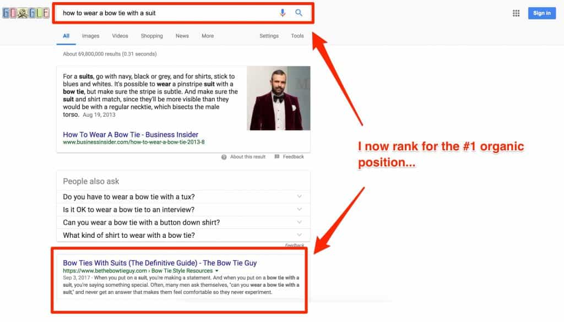The image size is (564, 322).
Task: Open the Business Insider bow tie link
Action: (131, 134)
